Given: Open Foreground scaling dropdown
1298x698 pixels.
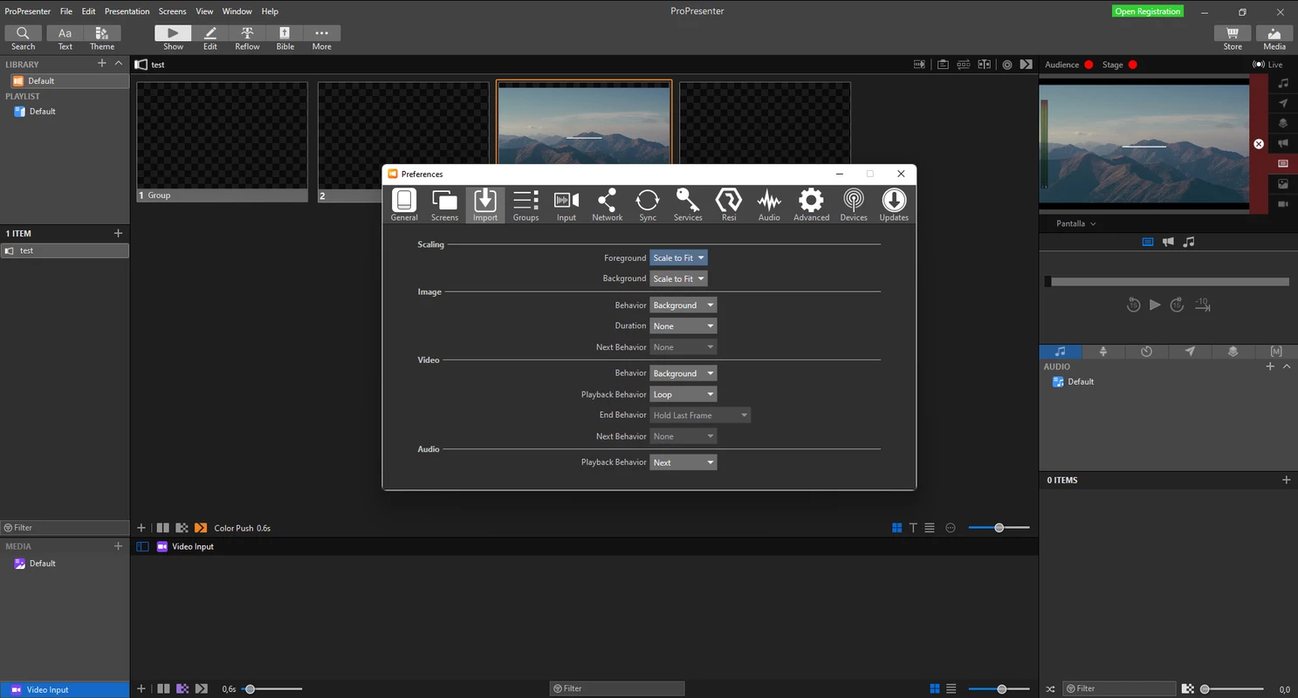Looking at the screenshot, I should click(678, 258).
